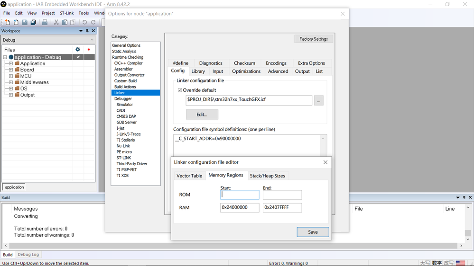474x266 pixels.
Task: Expand the Middlewares folder node
Action: point(11,82)
